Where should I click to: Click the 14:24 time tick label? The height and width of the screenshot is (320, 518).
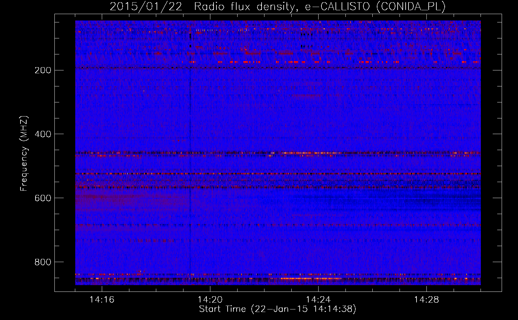pyautogui.click(x=318, y=300)
